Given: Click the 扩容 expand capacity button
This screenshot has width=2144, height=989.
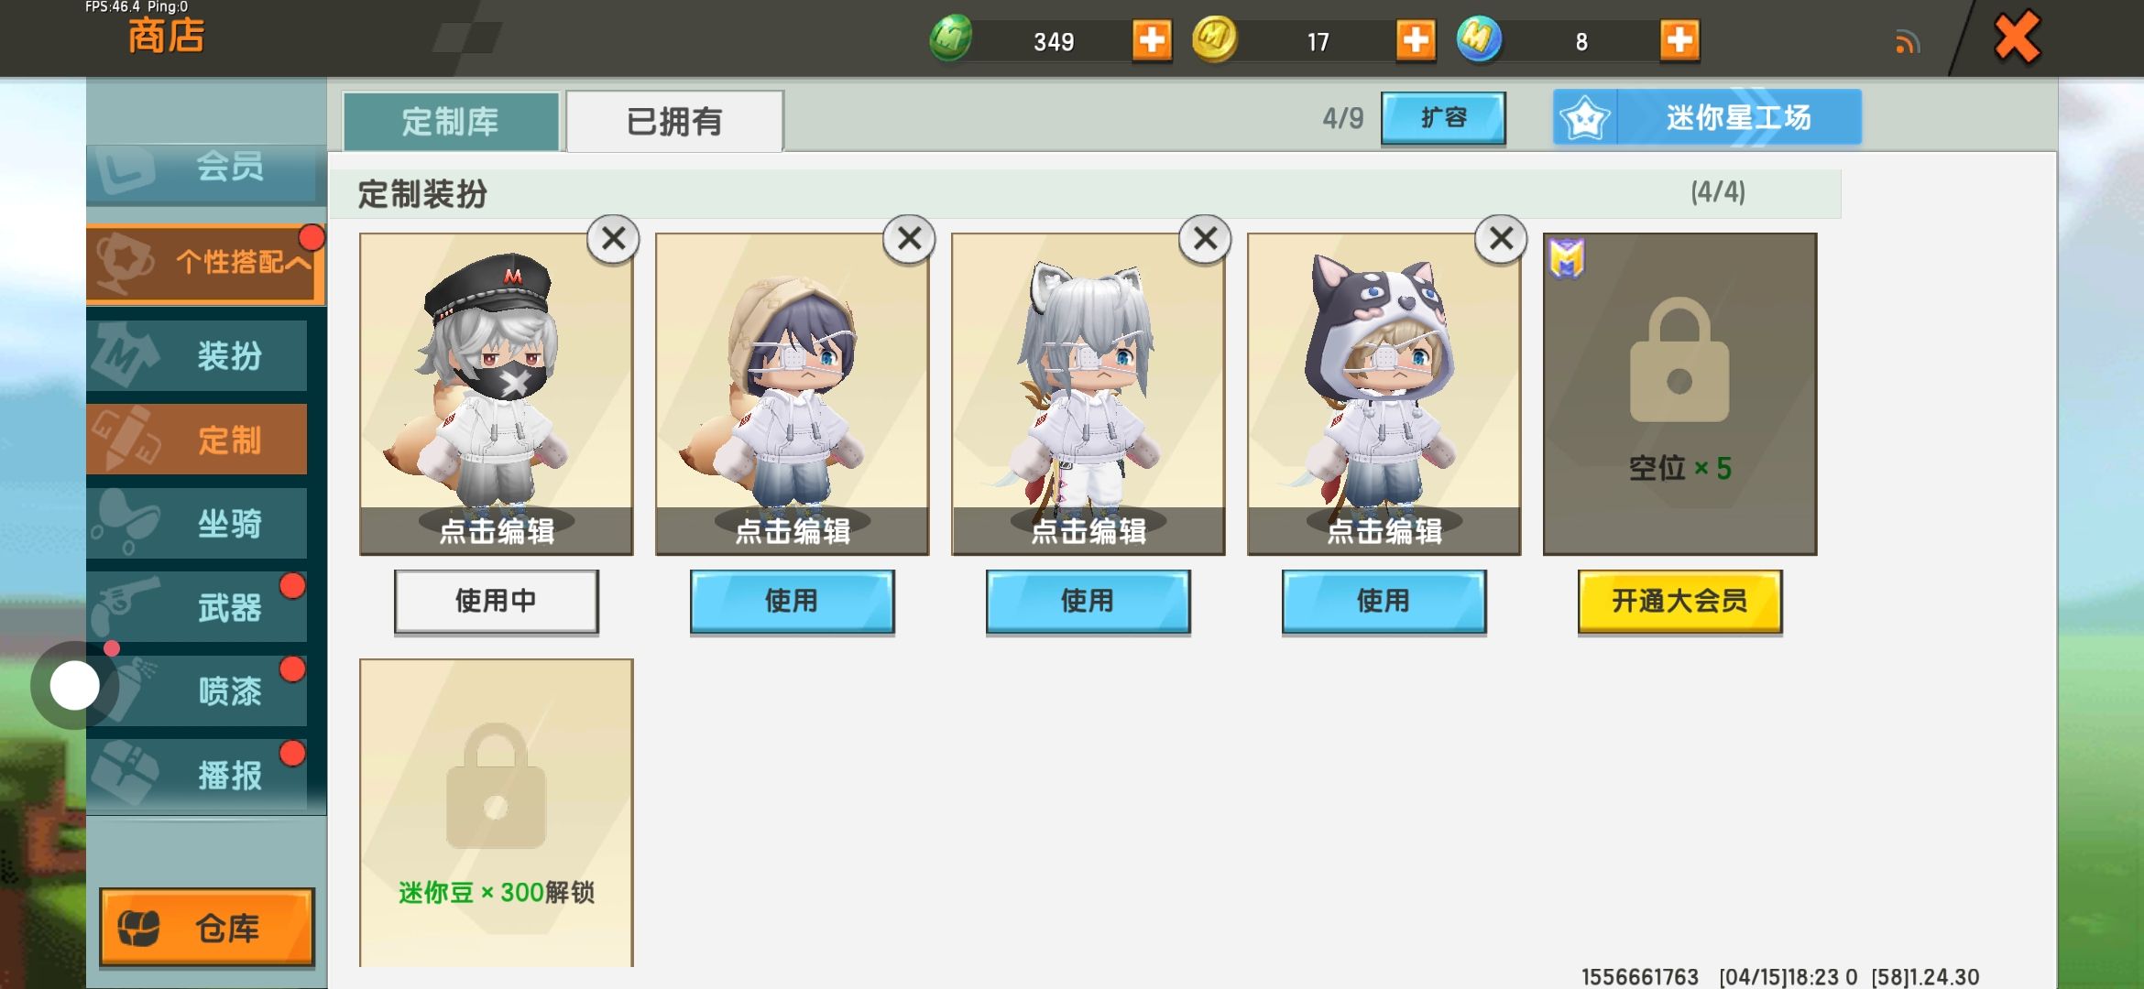Looking at the screenshot, I should [1443, 117].
